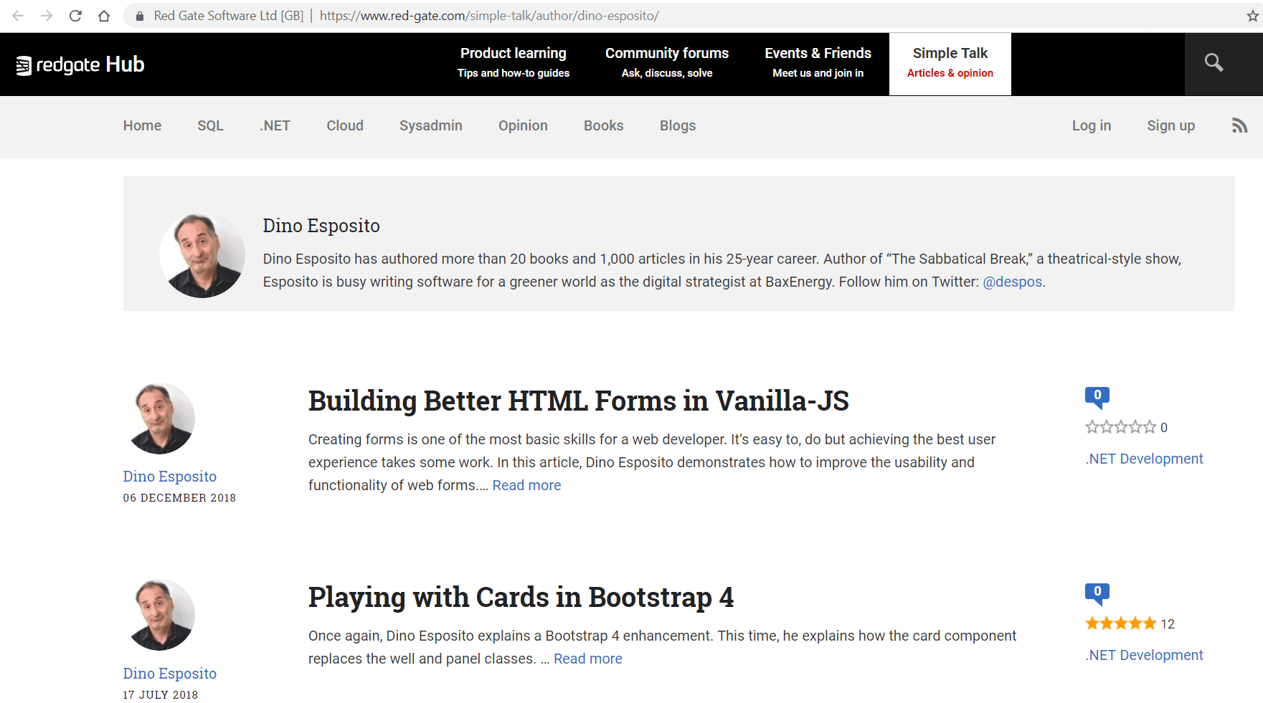The height and width of the screenshot is (703, 1263).
Task: Open .NET section in navigation
Action: (275, 125)
